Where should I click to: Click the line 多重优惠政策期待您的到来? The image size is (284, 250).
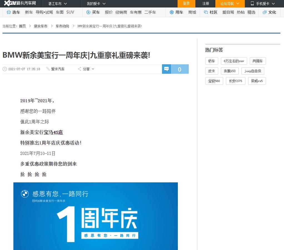coord(49,164)
